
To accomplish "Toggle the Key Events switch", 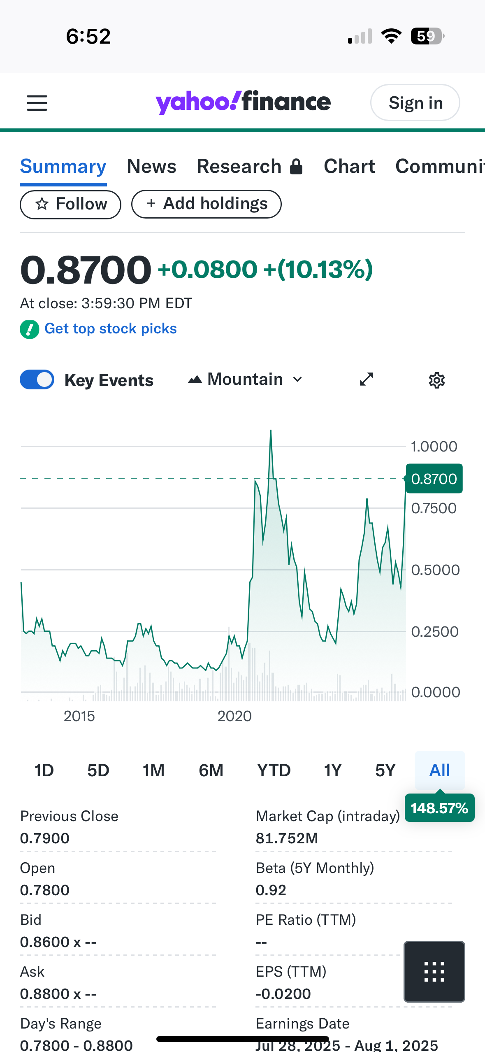I will [x=37, y=379].
